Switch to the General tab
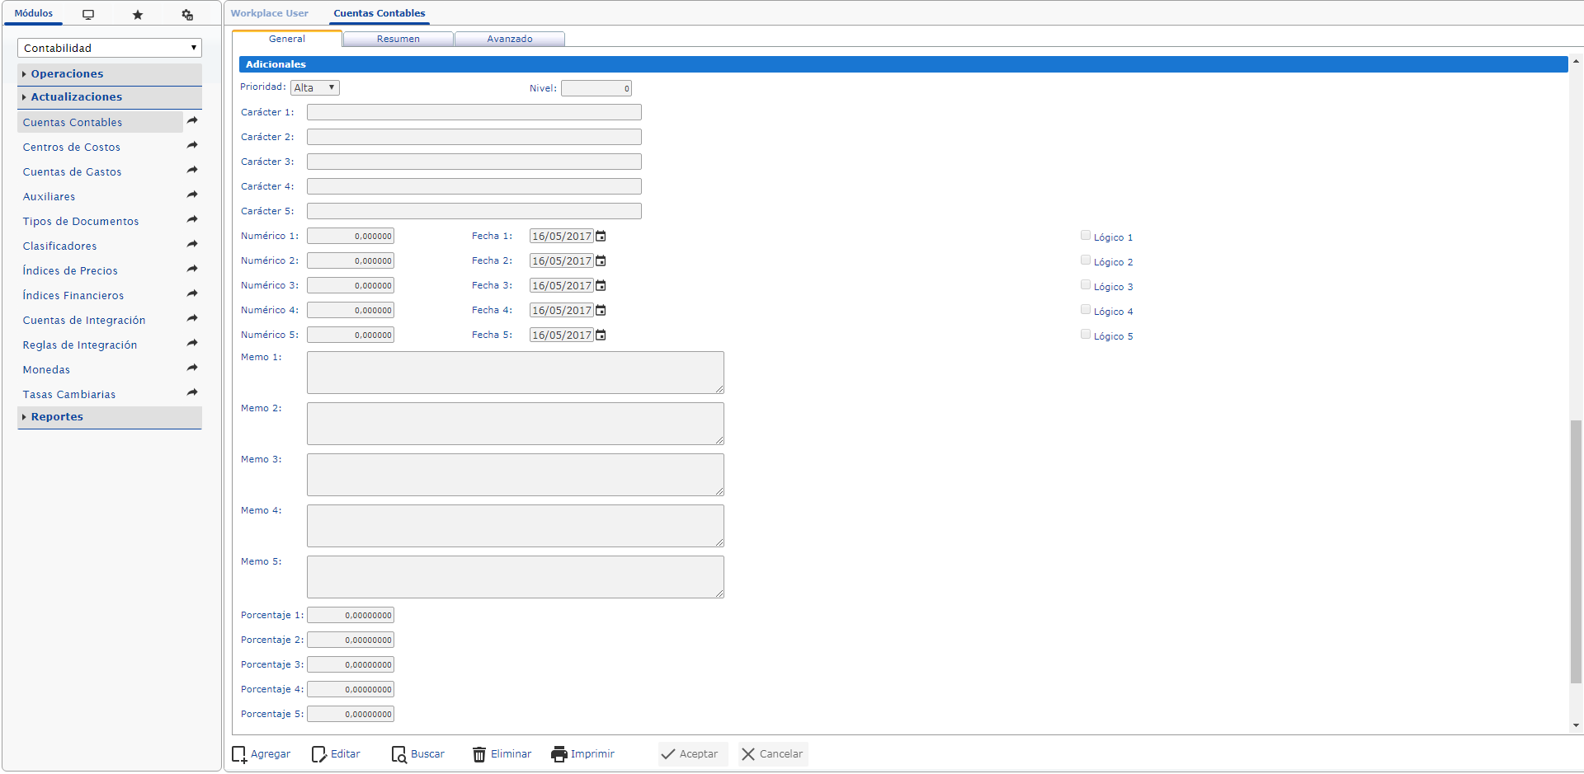1584x774 pixels. tap(287, 39)
